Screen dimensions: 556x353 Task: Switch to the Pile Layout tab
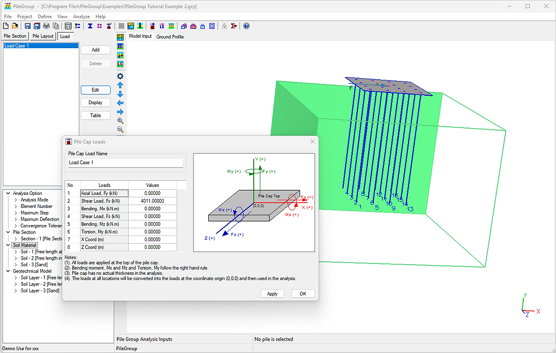[x=43, y=36]
